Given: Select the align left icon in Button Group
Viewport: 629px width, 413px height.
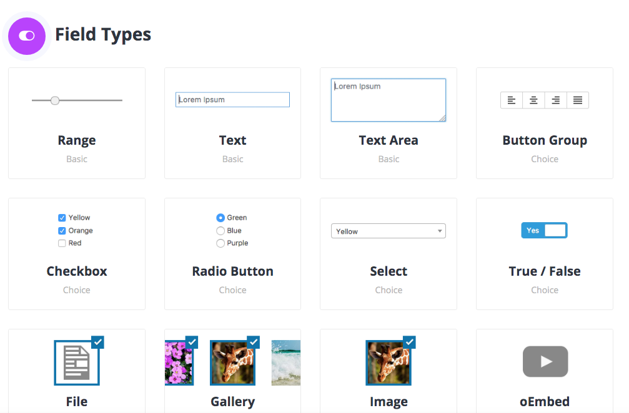Looking at the screenshot, I should click(512, 100).
